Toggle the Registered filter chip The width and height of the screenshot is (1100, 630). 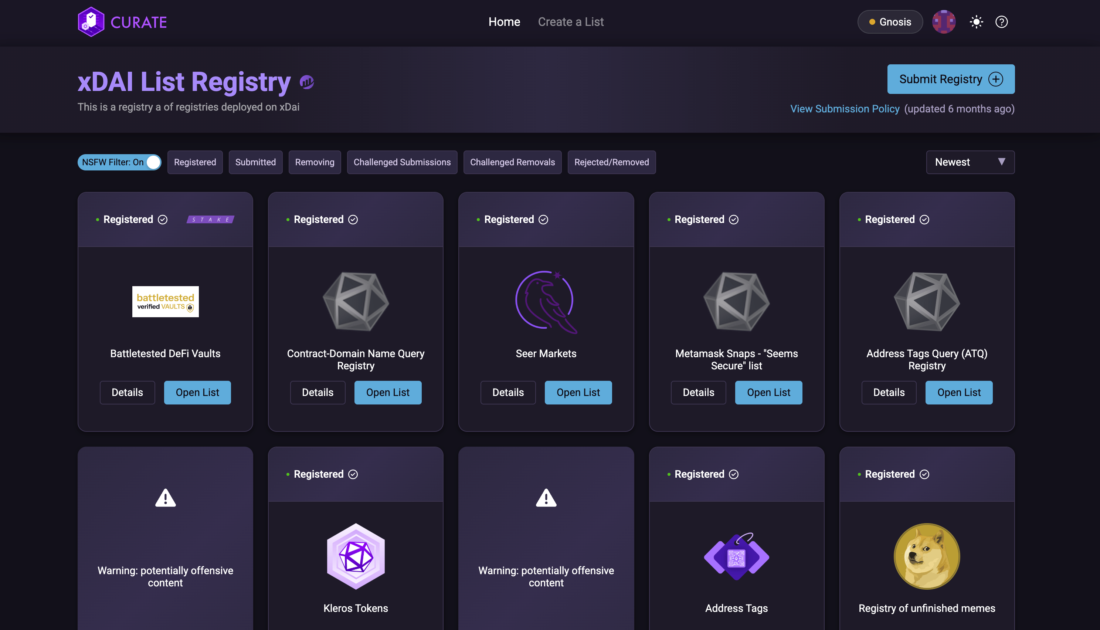click(x=195, y=162)
